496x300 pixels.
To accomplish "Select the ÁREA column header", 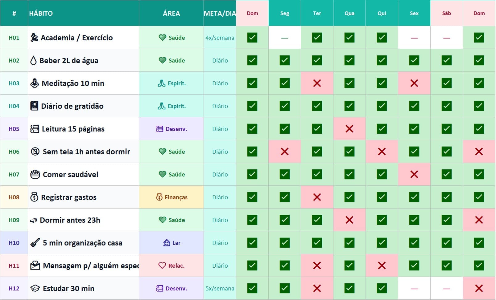I will point(171,13).
